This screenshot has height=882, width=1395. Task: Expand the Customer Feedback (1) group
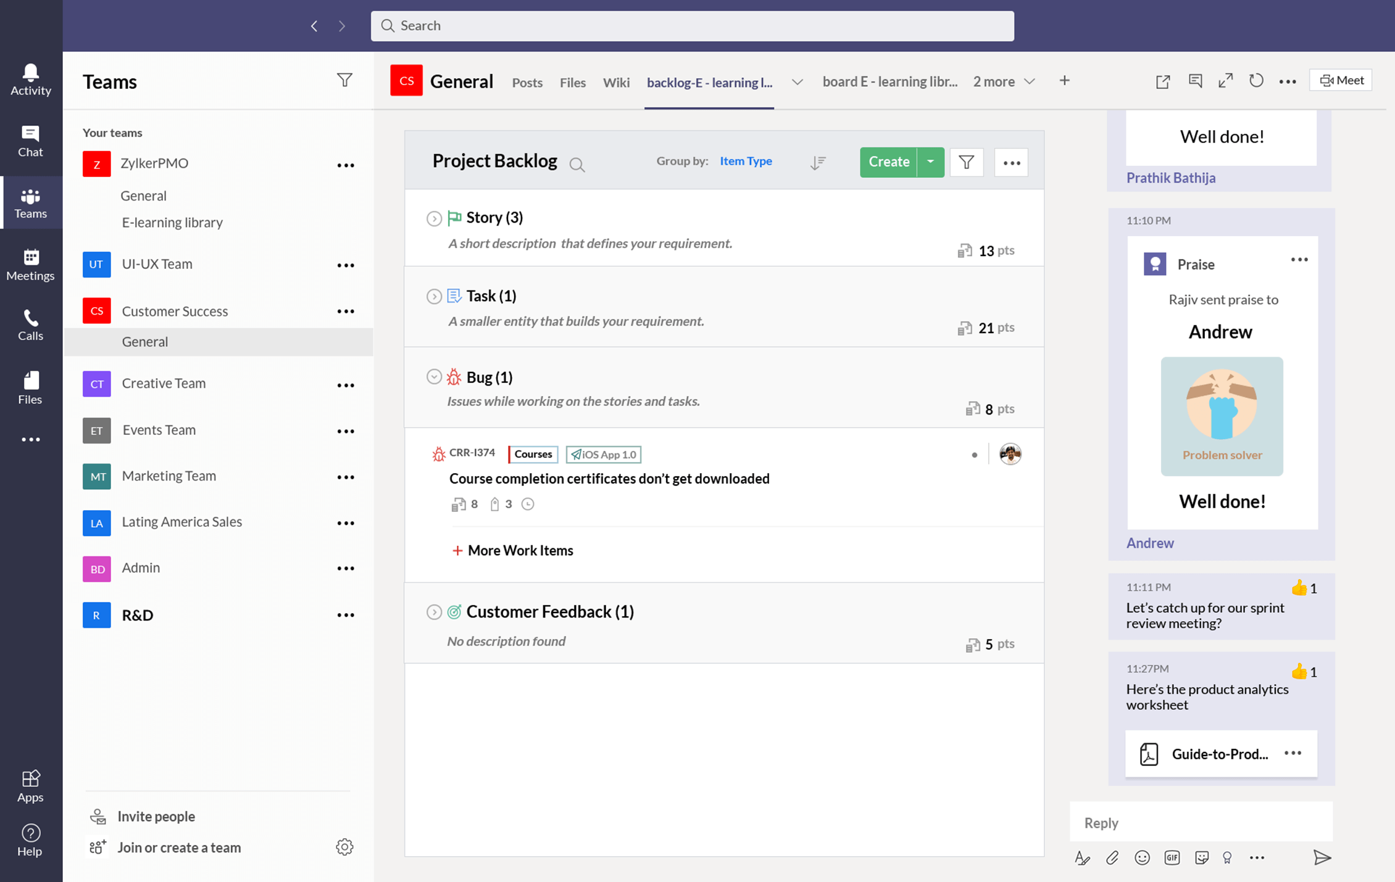tap(434, 612)
